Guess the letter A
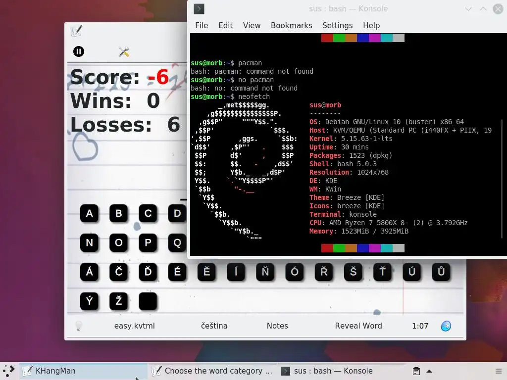The image size is (507, 380). [x=89, y=213]
